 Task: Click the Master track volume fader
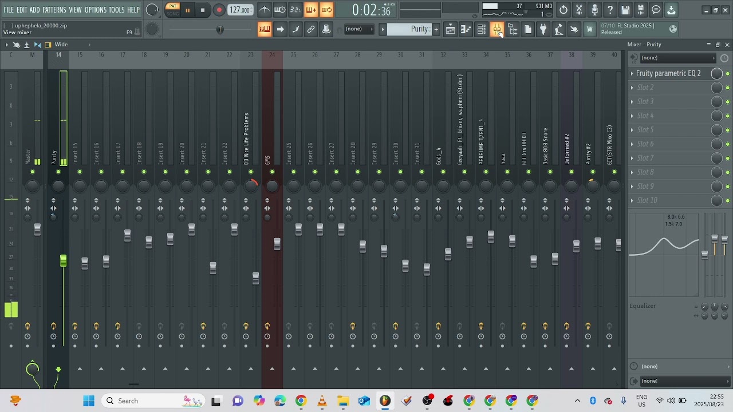(x=37, y=229)
